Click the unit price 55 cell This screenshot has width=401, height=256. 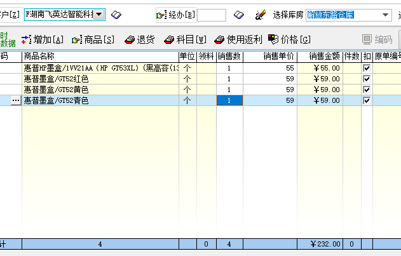pos(270,68)
